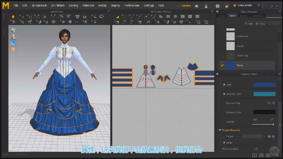Screen dimensions: 283x159
Task: Click the help question mark icon
Action: [218, 6]
